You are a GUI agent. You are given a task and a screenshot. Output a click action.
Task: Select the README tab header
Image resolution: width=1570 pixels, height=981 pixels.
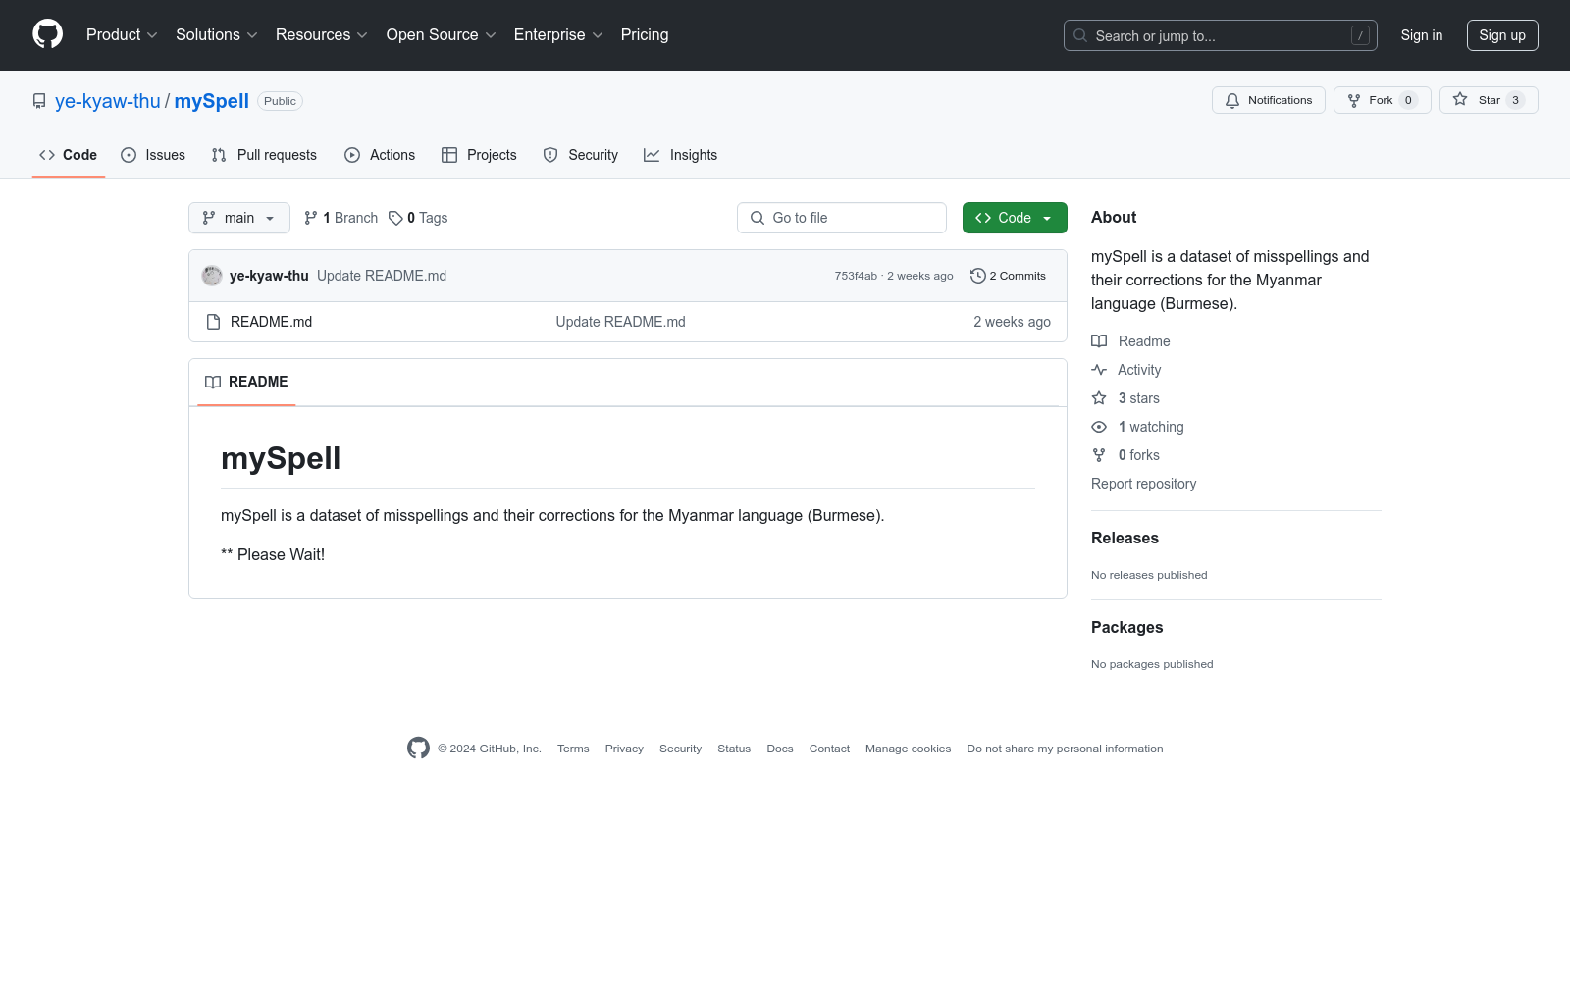[246, 382]
